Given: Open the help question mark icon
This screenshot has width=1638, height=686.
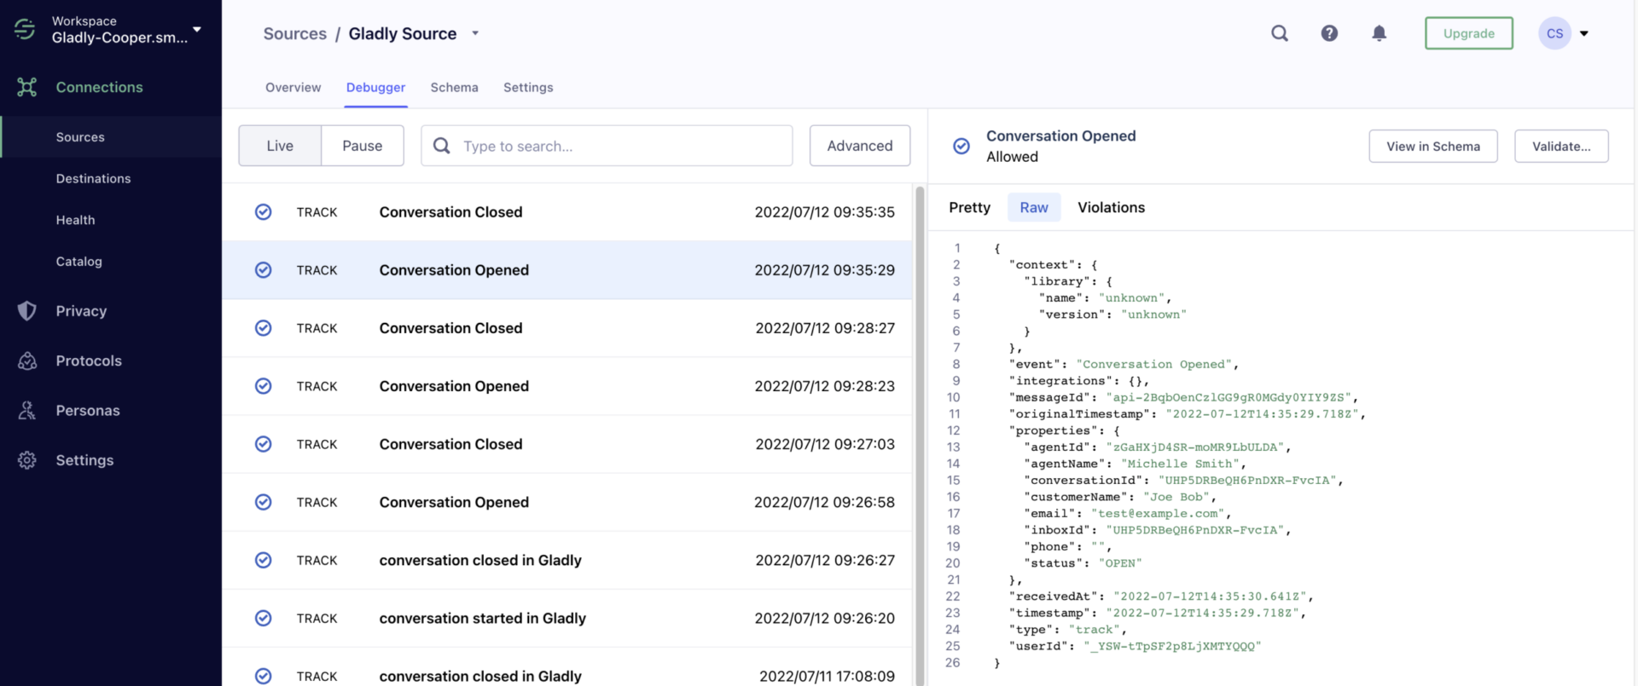Looking at the screenshot, I should [1329, 33].
